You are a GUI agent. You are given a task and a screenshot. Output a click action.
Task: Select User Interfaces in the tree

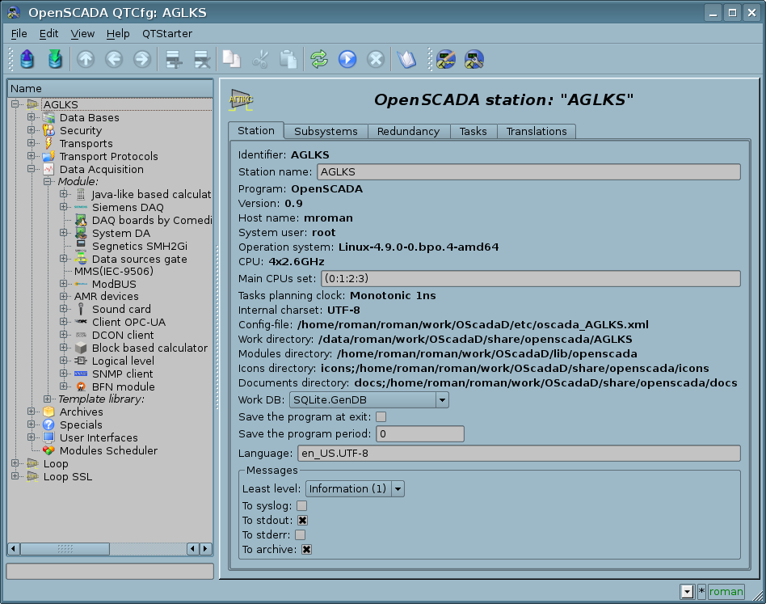pyautogui.click(x=99, y=438)
